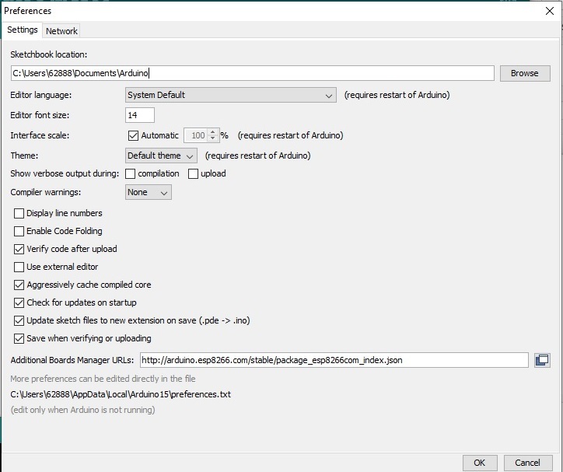Click the 'Additional Boards Manager URLs:' label

72,360
